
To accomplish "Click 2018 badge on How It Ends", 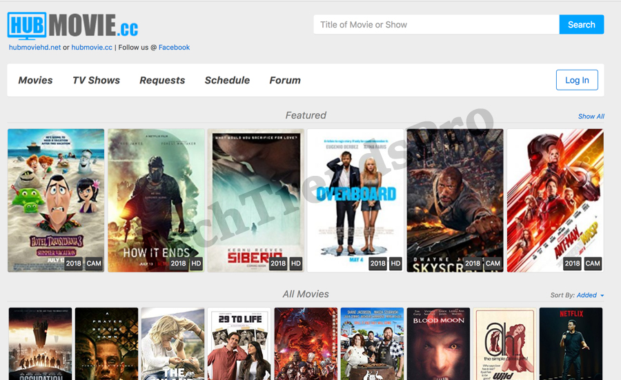I will [178, 263].
